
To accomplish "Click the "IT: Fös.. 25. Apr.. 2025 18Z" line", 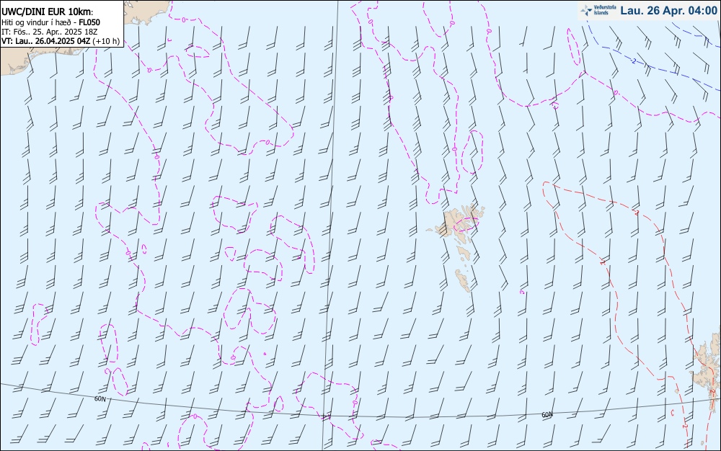I will point(49,32).
